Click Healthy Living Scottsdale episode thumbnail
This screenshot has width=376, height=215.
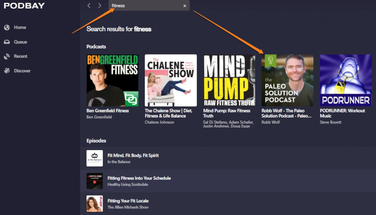click(x=95, y=181)
